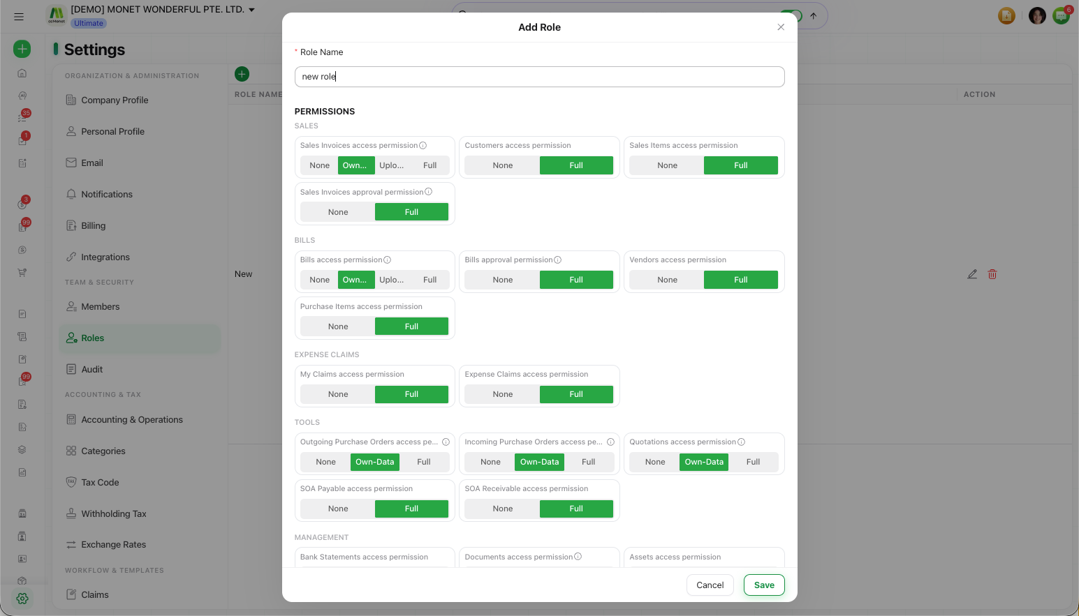Screen dimensions: 1079x616
Task: Set Outgoing Purchase Orders permission to None
Action: click(326, 462)
